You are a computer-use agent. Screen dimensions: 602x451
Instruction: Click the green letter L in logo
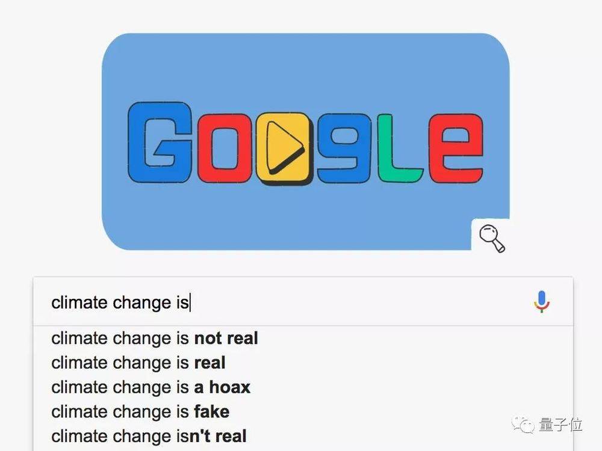tap(399, 148)
